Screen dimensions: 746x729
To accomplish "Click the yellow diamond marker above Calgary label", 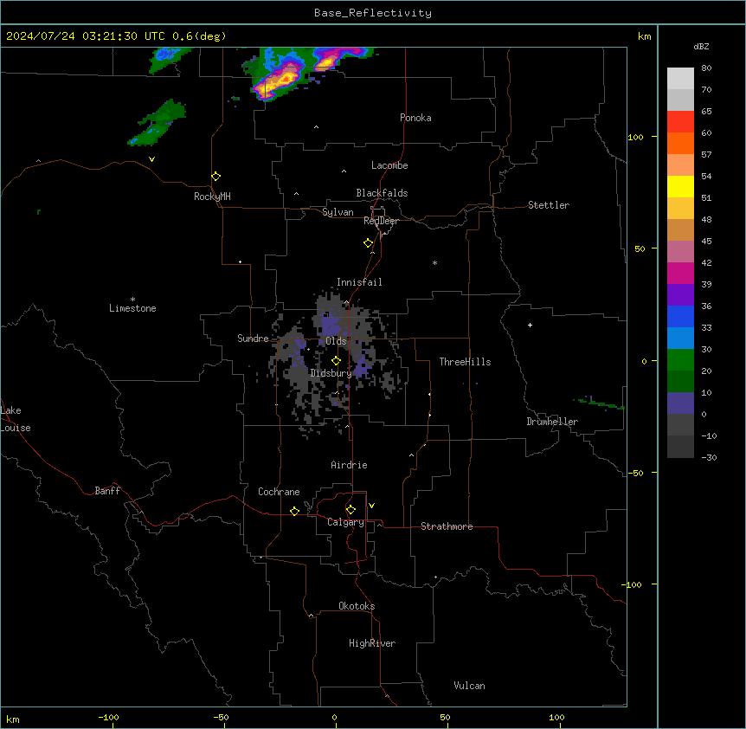I will point(350,510).
